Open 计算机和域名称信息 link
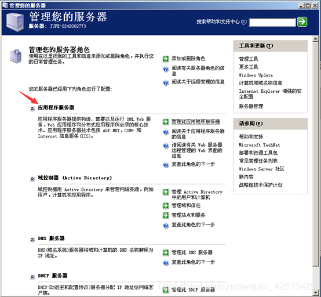 click(260, 83)
